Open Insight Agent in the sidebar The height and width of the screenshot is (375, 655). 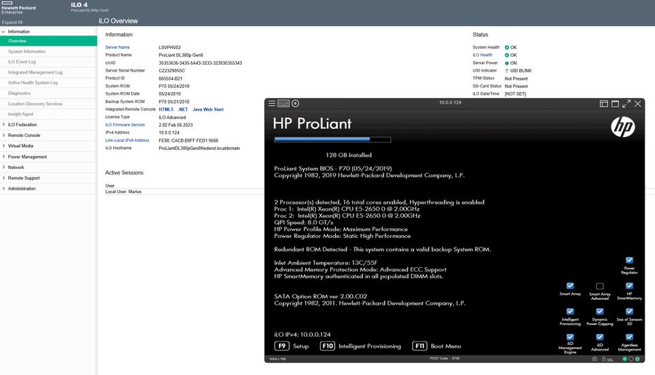pos(48,114)
